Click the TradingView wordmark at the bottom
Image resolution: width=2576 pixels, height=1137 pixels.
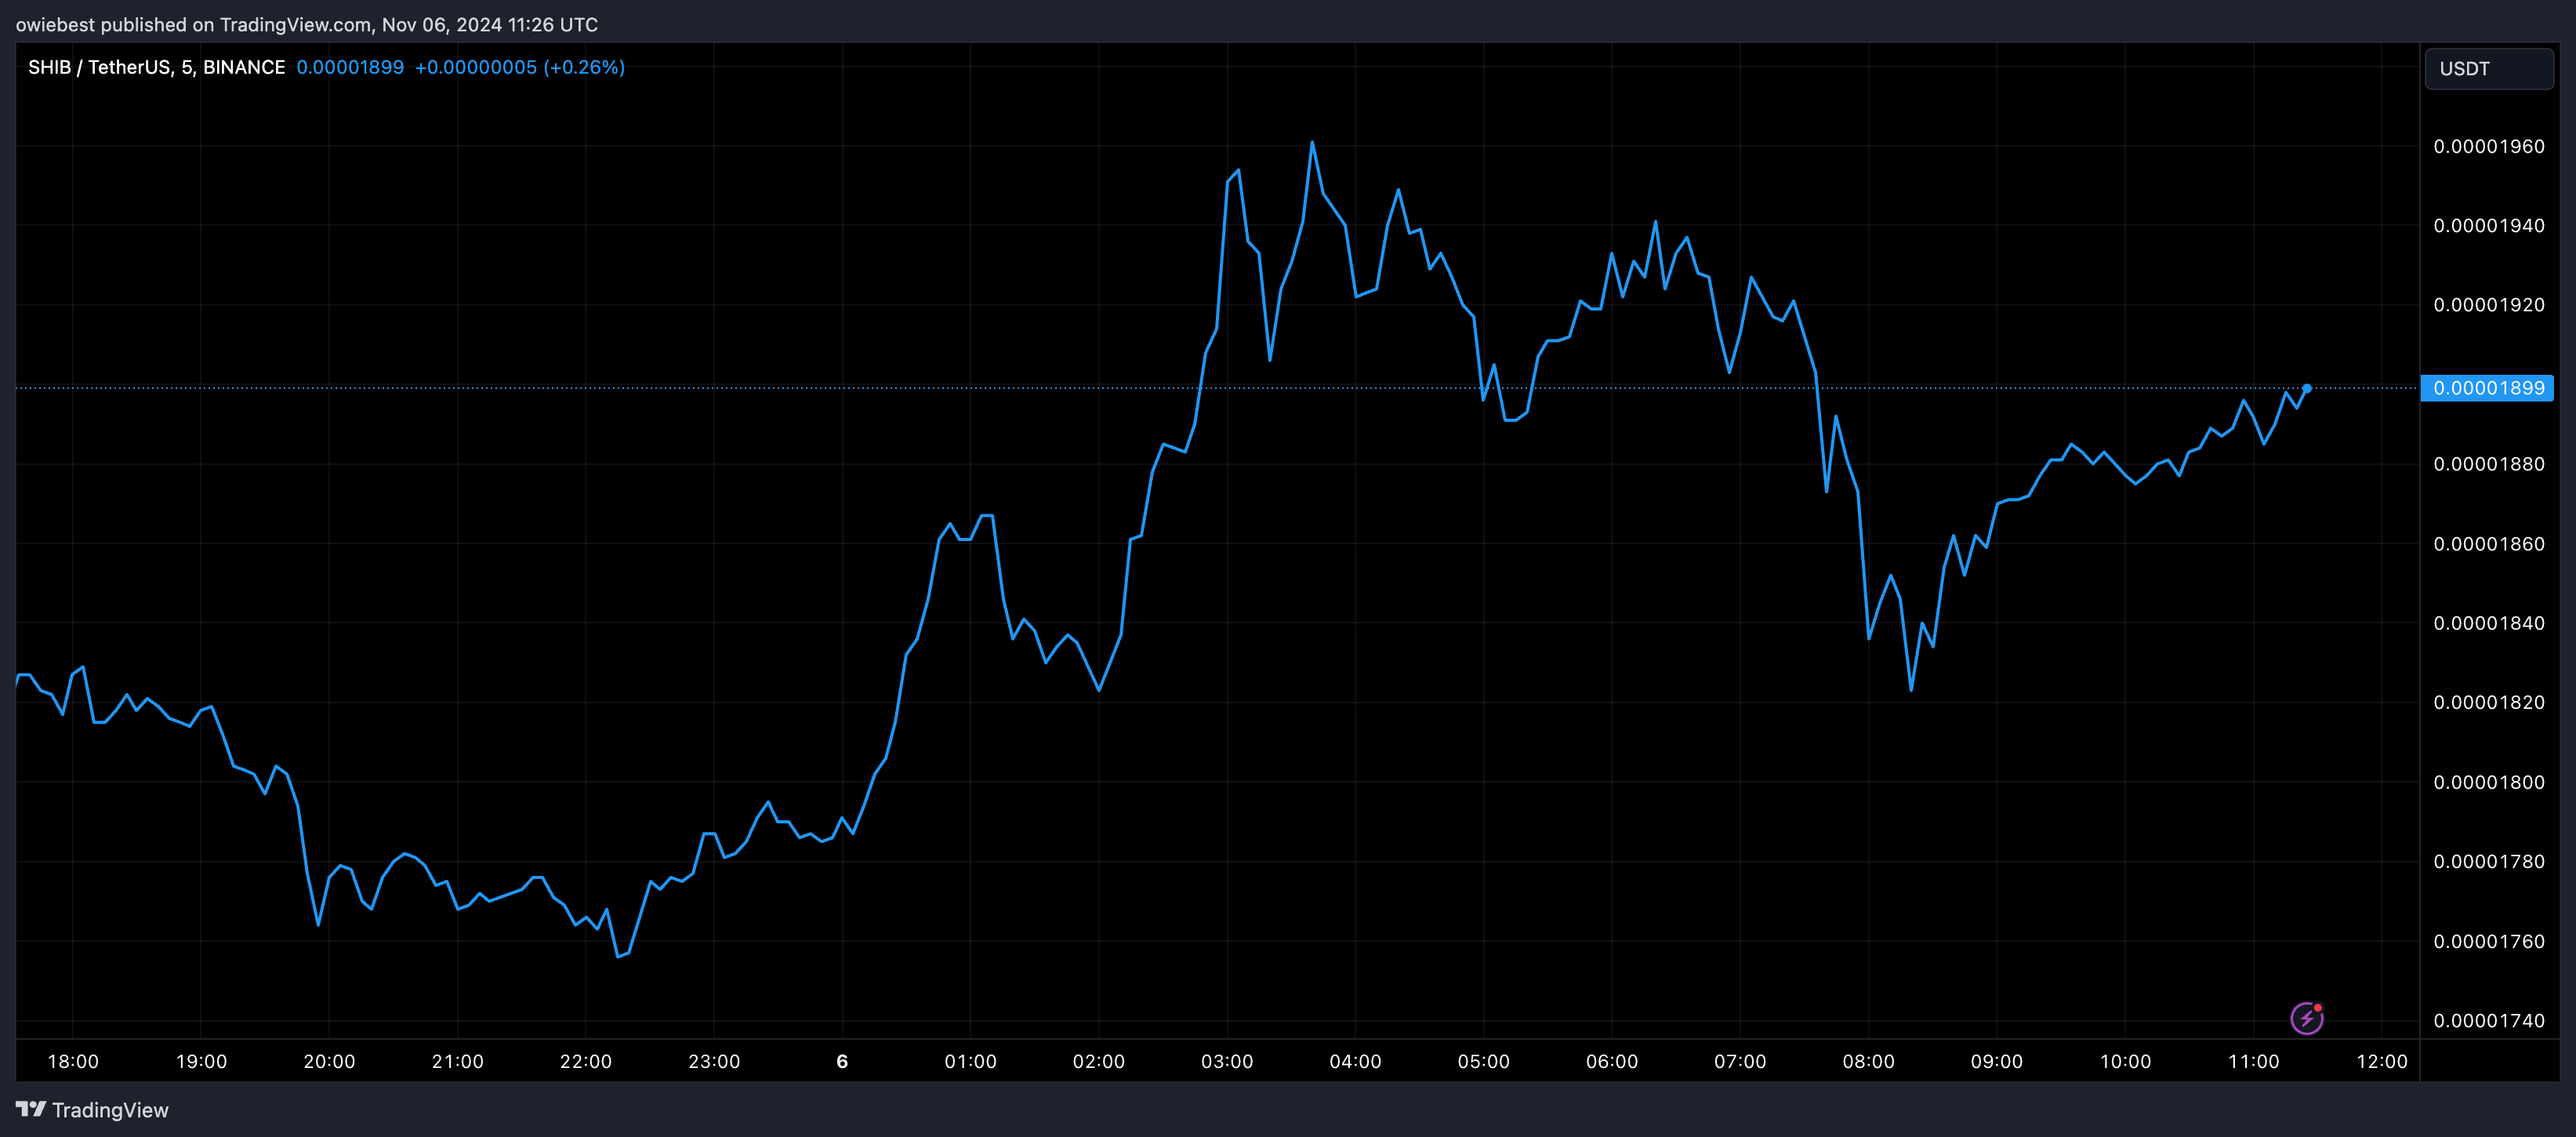pos(110,1110)
